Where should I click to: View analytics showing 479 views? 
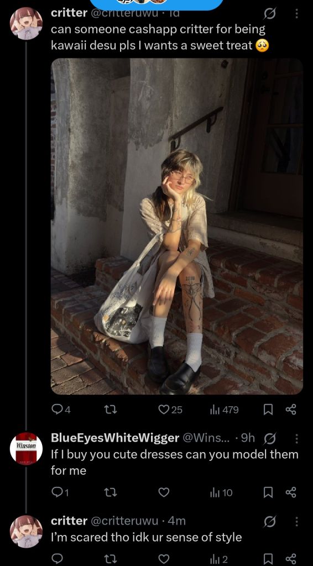224,410
